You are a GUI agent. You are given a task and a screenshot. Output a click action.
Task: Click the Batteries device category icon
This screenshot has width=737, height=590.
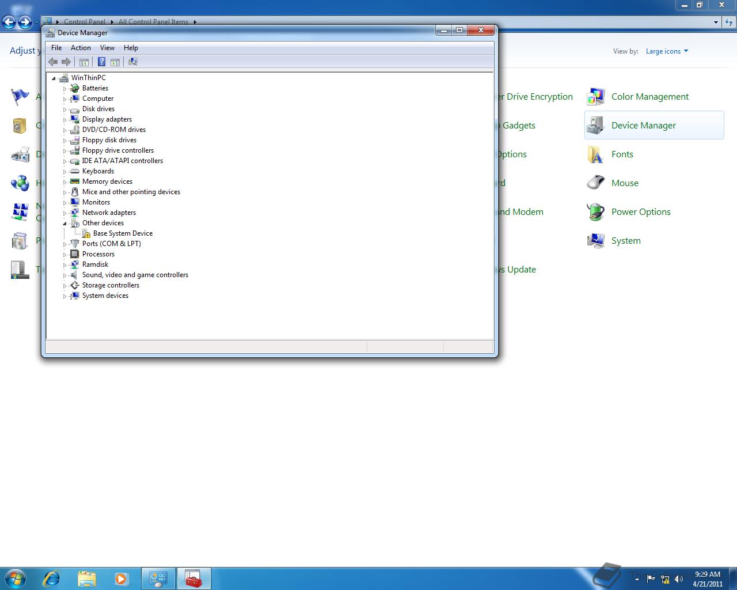(x=74, y=88)
